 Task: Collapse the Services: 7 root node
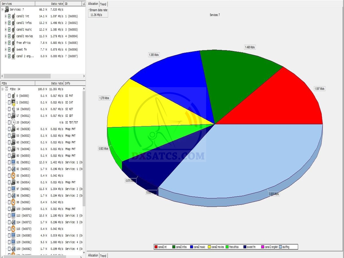[x=2, y=9]
